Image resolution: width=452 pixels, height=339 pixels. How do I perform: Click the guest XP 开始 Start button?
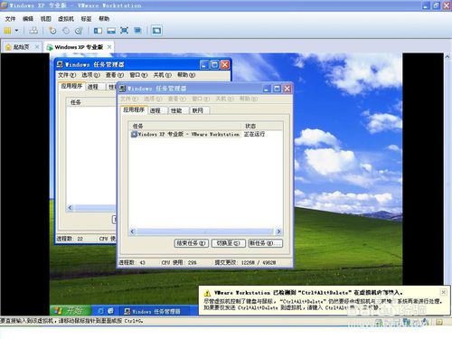[71, 311]
